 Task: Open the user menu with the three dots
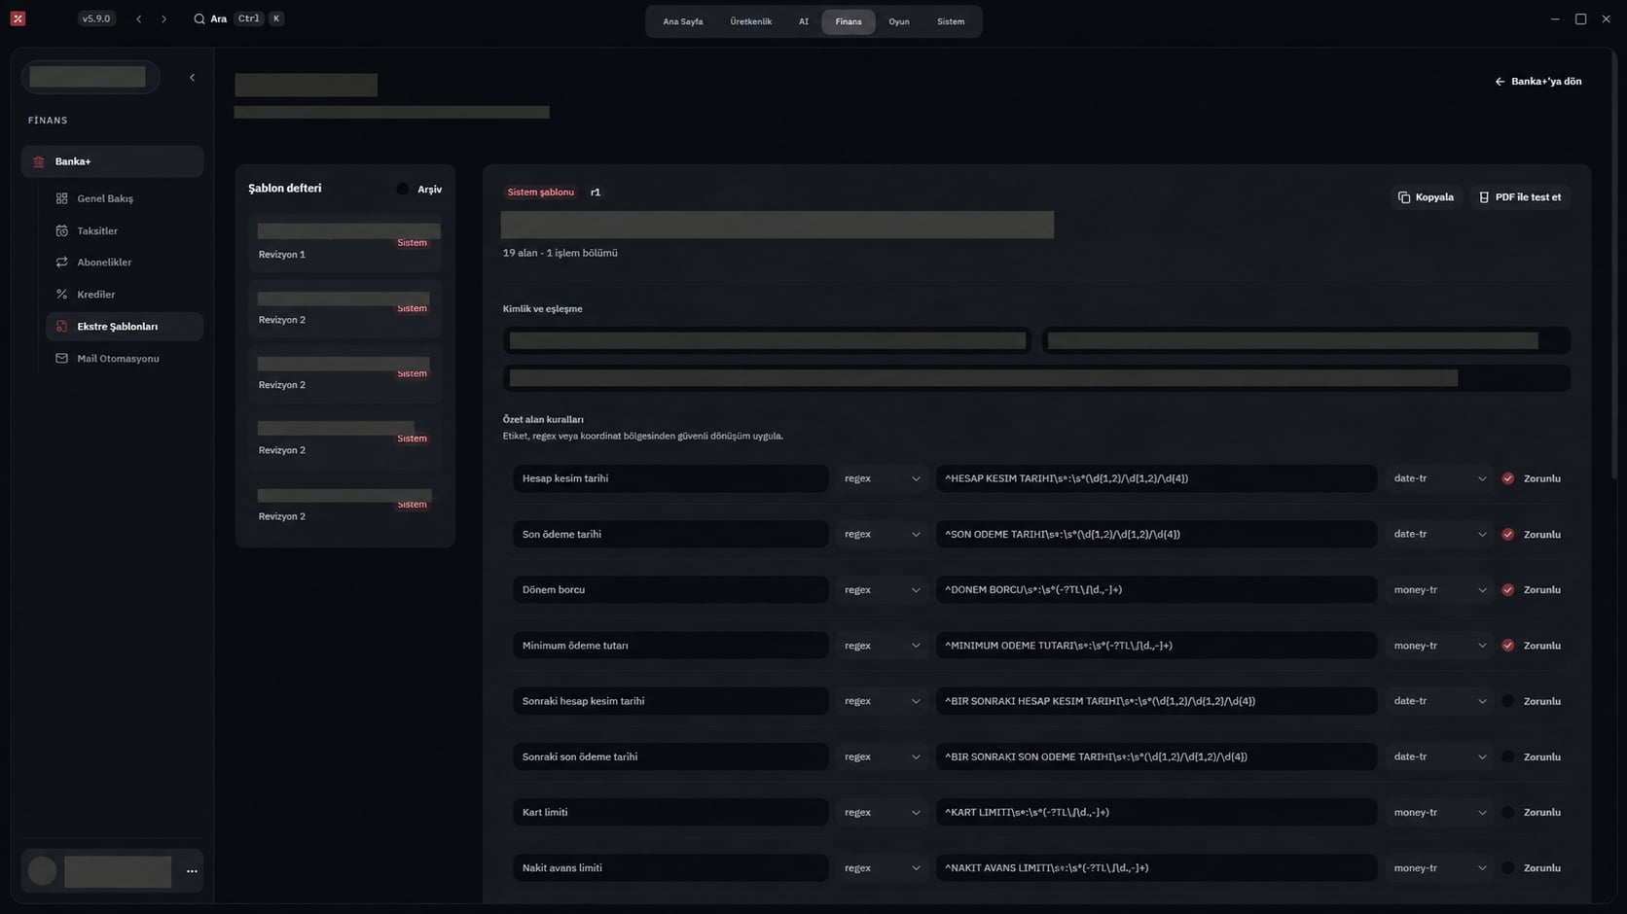coord(192,871)
